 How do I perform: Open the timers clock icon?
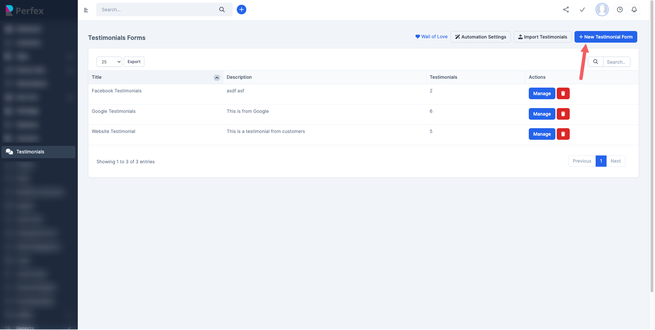[620, 10]
